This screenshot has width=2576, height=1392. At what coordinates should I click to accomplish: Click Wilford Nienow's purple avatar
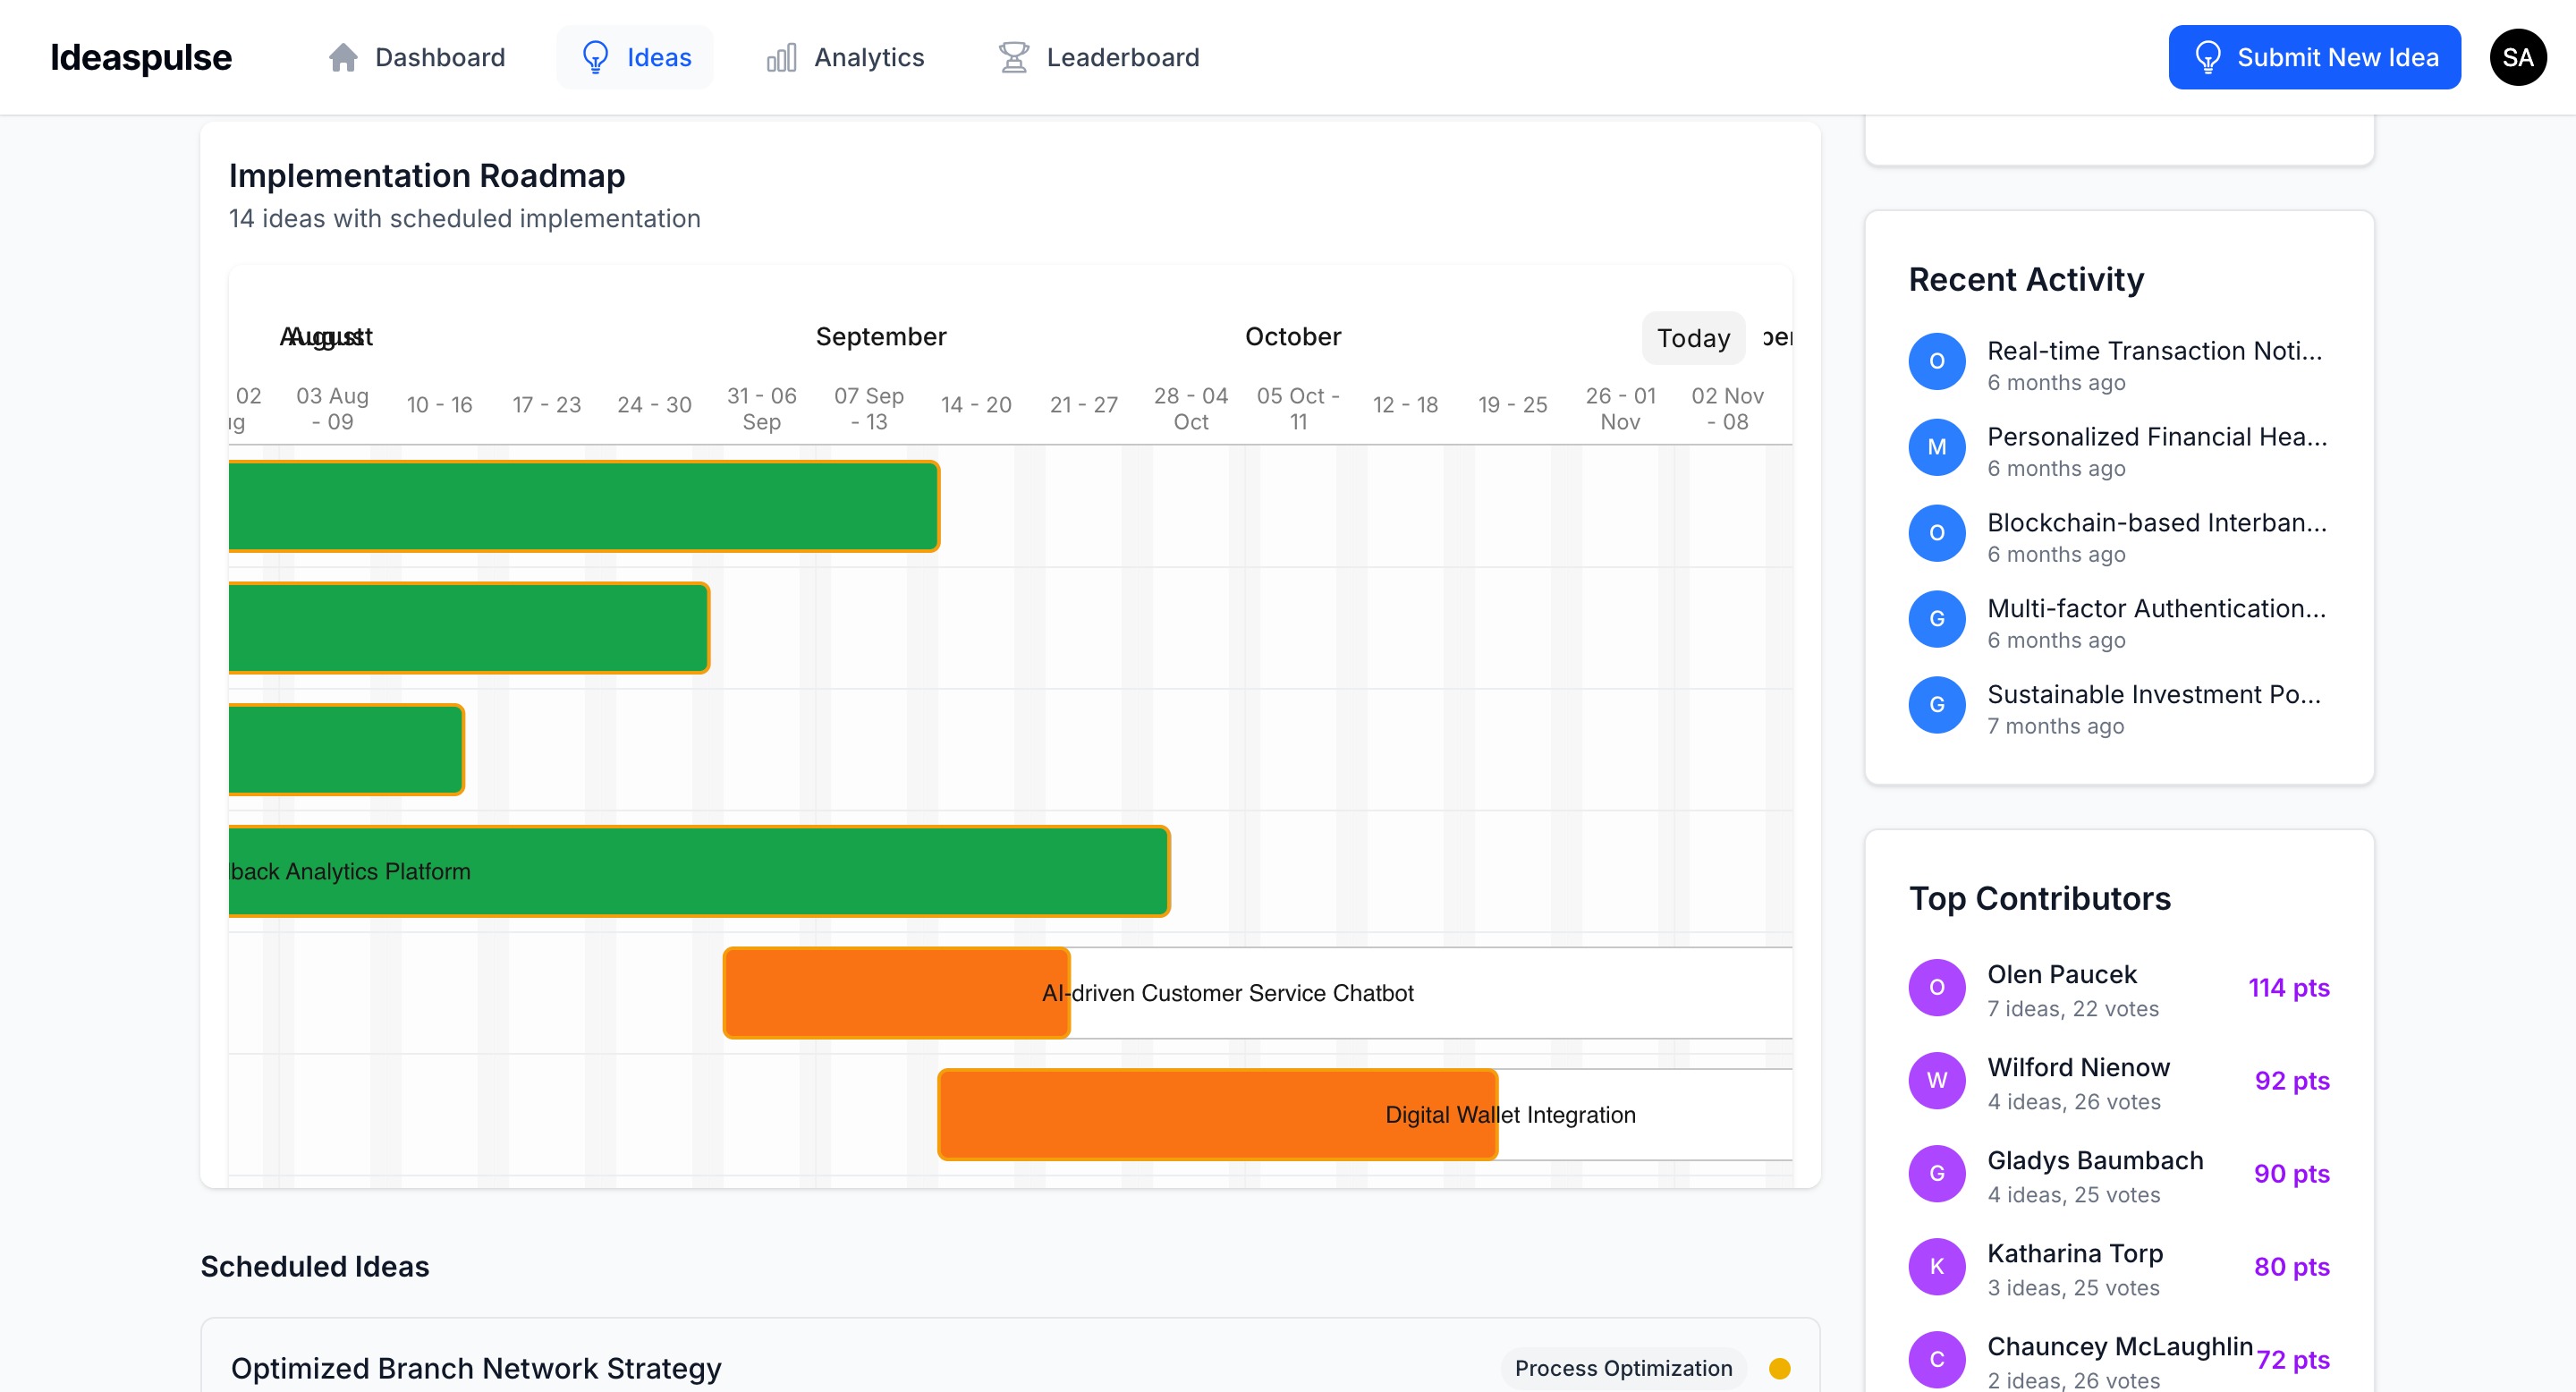[1936, 1081]
